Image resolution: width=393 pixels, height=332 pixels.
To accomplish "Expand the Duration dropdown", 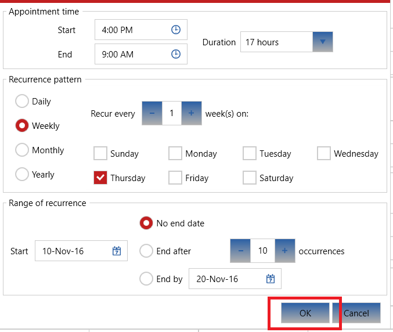I will [x=322, y=42].
